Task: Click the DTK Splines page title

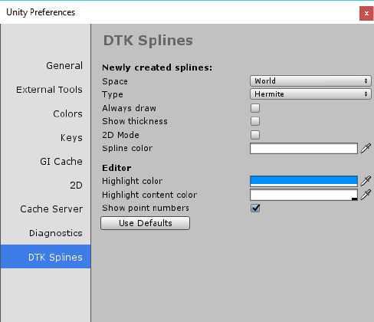Action: [148, 41]
